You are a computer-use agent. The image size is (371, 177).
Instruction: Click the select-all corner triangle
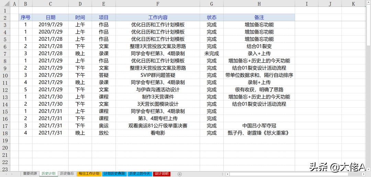pos(5,3)
